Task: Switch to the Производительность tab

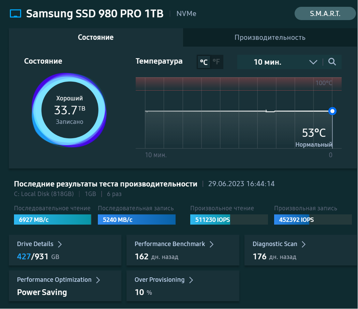Action: tap(270, 37)
